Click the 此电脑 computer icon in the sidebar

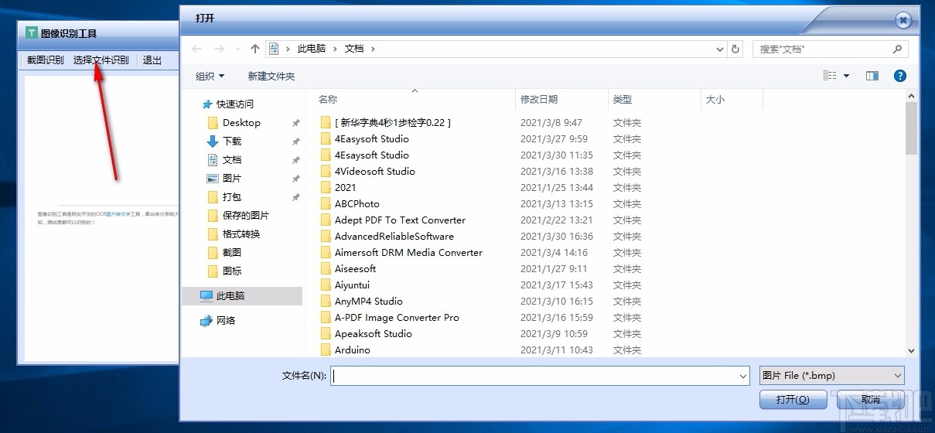[206, 296]
